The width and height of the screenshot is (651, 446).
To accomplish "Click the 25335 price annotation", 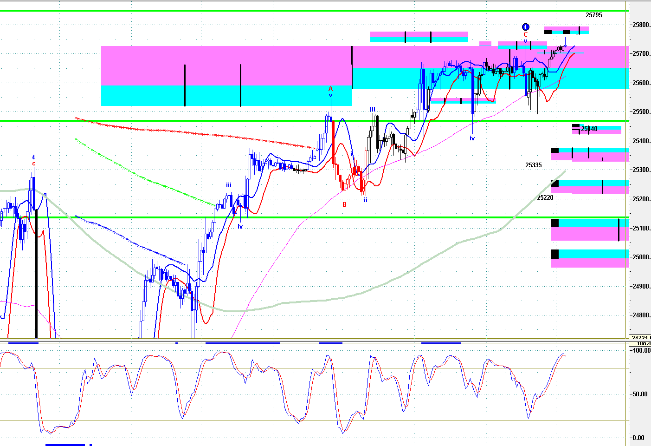I will coord(533,165).
